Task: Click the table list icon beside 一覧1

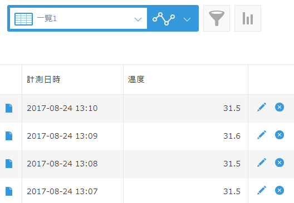Action: tap(23, 19)
